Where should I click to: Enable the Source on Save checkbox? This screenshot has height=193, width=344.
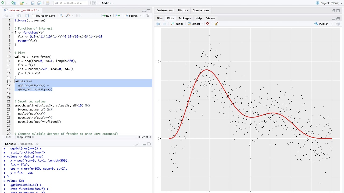pos(34,16)
